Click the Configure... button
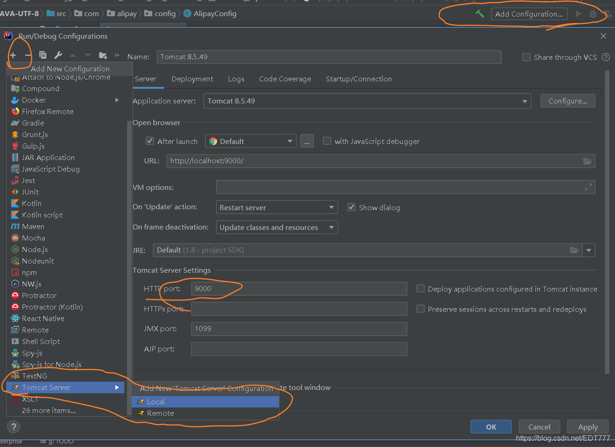615x447 pixels. click(568, 101)
